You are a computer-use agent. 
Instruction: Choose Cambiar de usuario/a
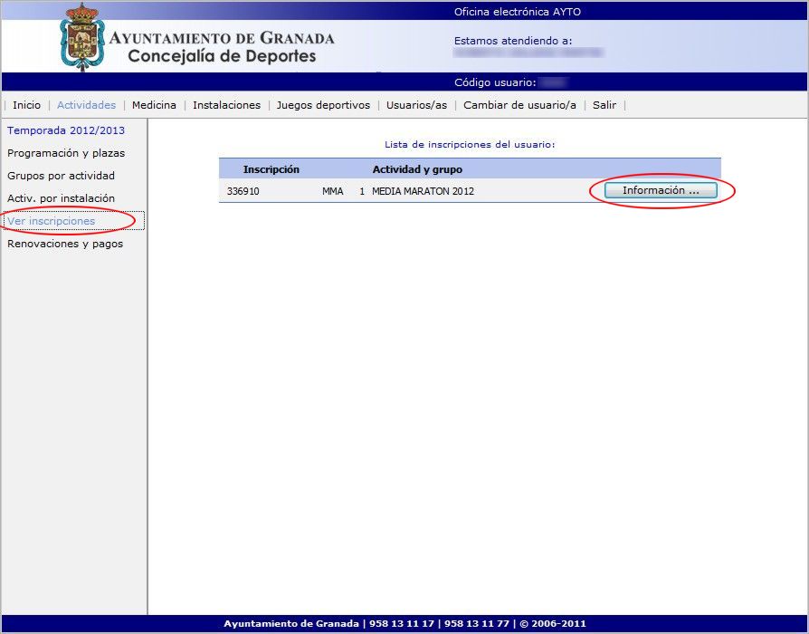point(519,105)
